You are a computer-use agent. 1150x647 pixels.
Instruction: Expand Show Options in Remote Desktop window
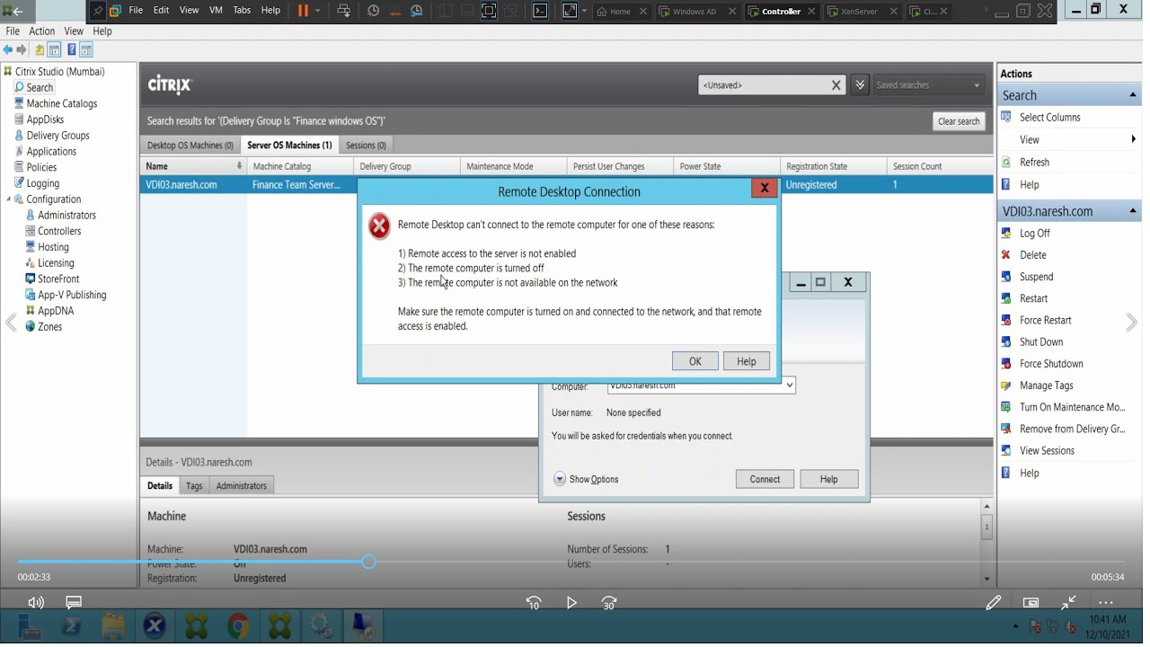(586, 479)
